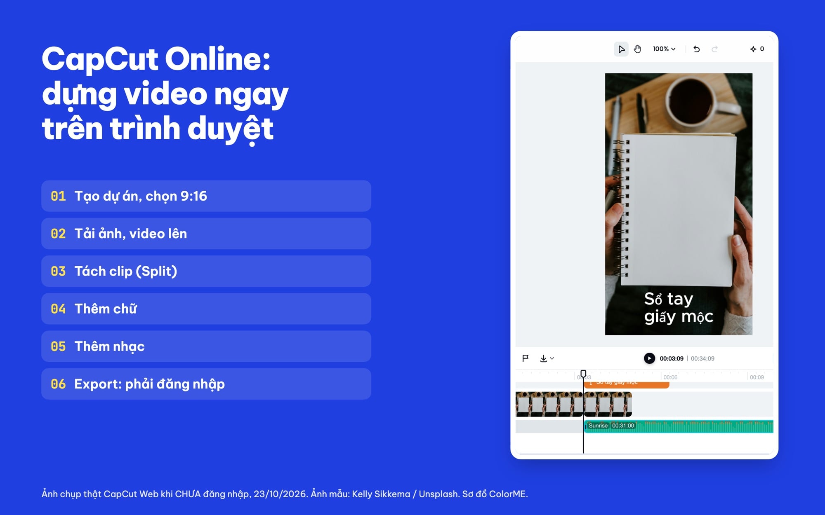The image size is (825, 515).
Task: Click the current time 00:03:09
Action: click(x=672, y=358)
